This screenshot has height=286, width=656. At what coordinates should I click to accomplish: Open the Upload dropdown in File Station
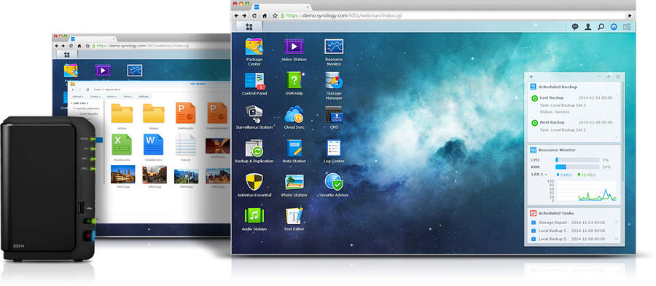tap(77, 96)
